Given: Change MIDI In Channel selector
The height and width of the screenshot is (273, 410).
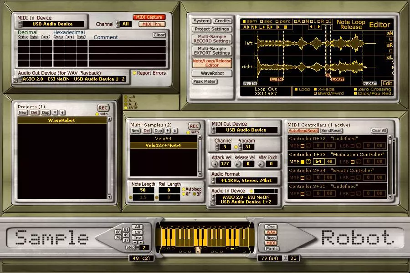Looking at the screenshot, I should pos(126,24).
